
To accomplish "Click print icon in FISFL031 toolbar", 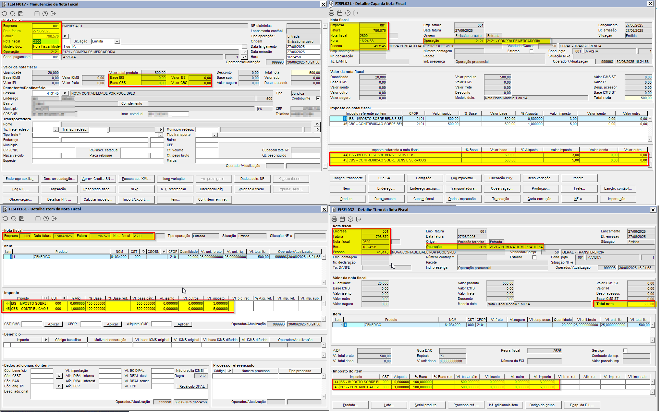I will 331,13.
